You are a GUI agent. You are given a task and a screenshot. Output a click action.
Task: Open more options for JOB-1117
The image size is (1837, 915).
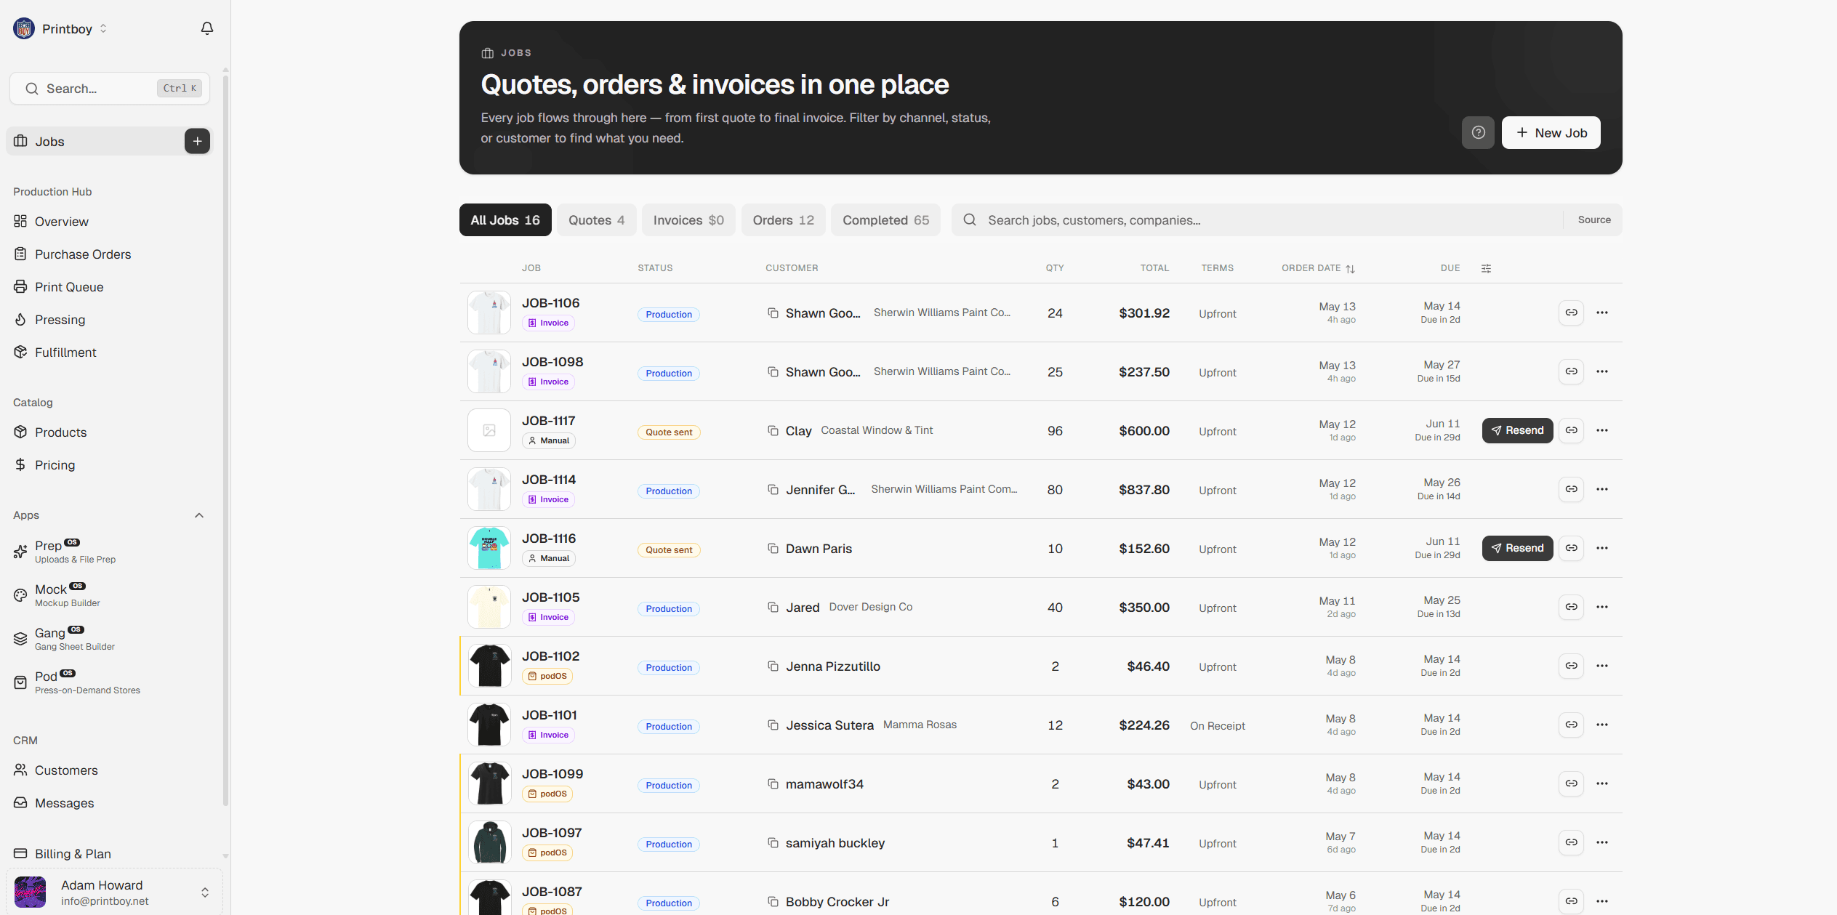pos(1602,430)
